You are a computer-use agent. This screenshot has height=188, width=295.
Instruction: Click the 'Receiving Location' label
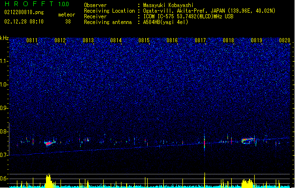[x=109, y=11]
